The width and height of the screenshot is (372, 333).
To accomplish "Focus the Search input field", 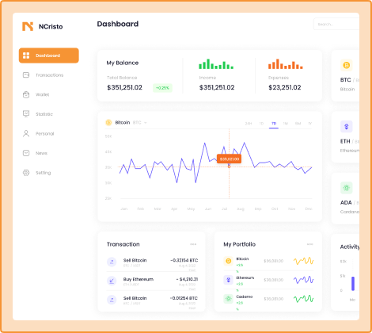I will (x=336, y=24).
